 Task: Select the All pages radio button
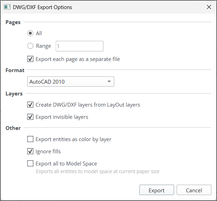point(31,33)
